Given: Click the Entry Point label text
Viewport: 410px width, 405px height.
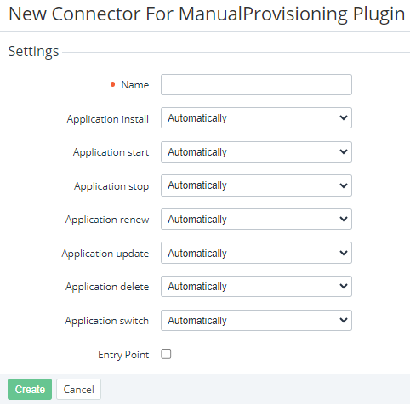Looking at the screenshot, I should (123, 355).
